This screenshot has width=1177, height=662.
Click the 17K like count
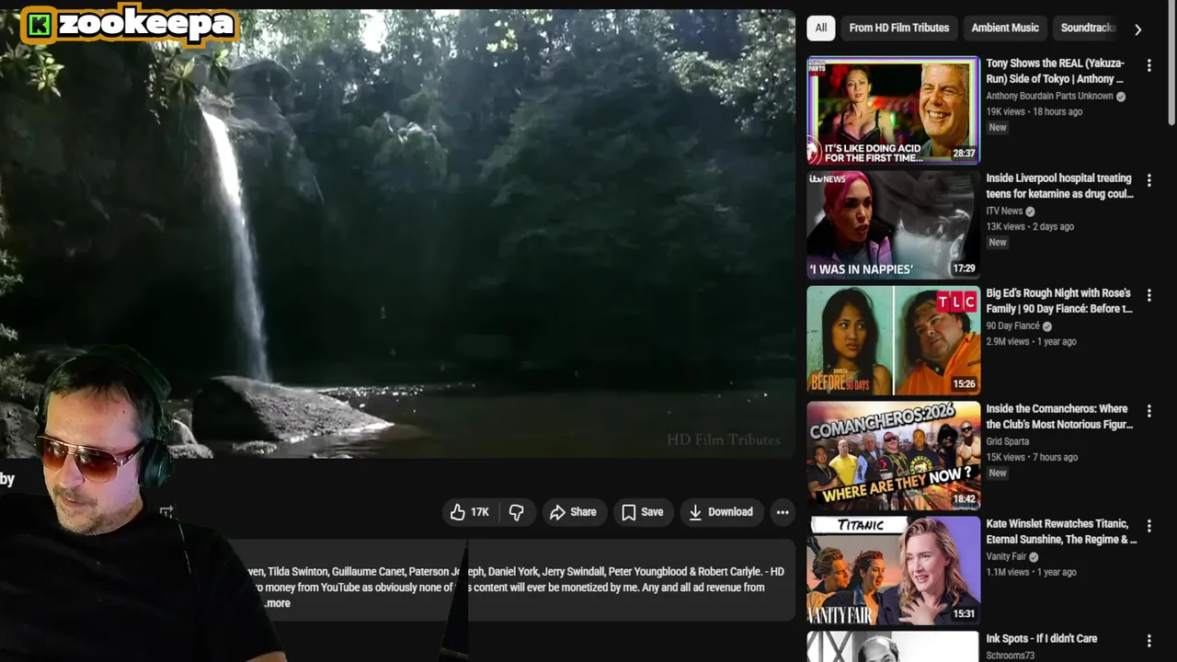(480, 512)
